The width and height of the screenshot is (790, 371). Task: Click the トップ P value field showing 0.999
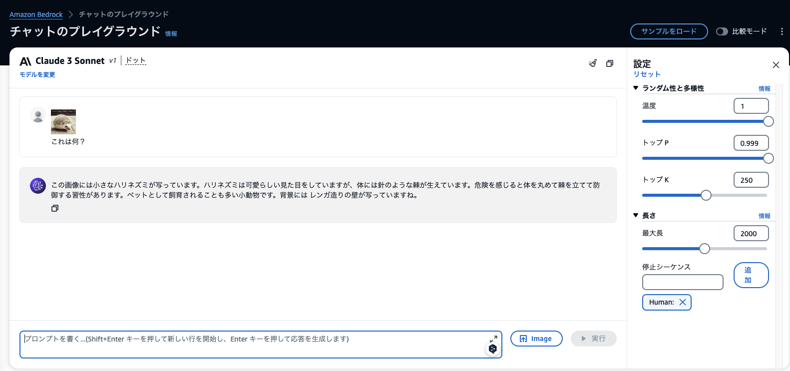click(x=751, y=143)
